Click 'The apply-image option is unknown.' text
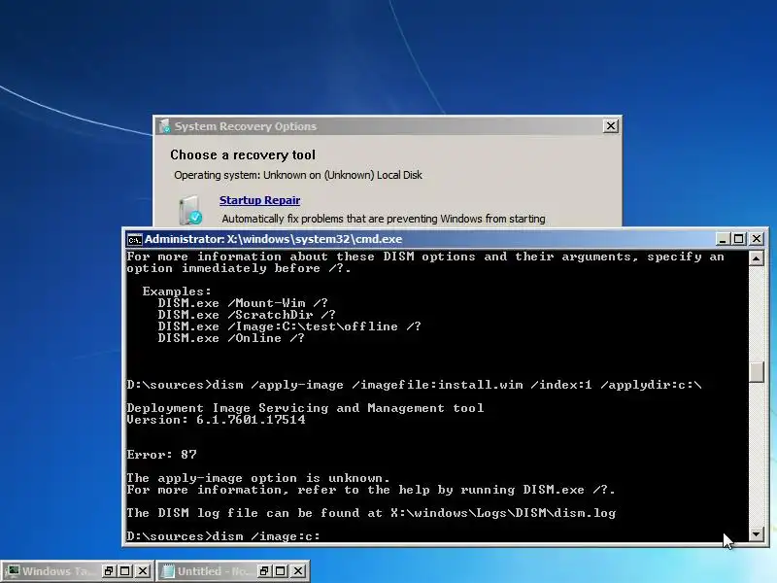This screenshot has height=583, width=777. 258,478
